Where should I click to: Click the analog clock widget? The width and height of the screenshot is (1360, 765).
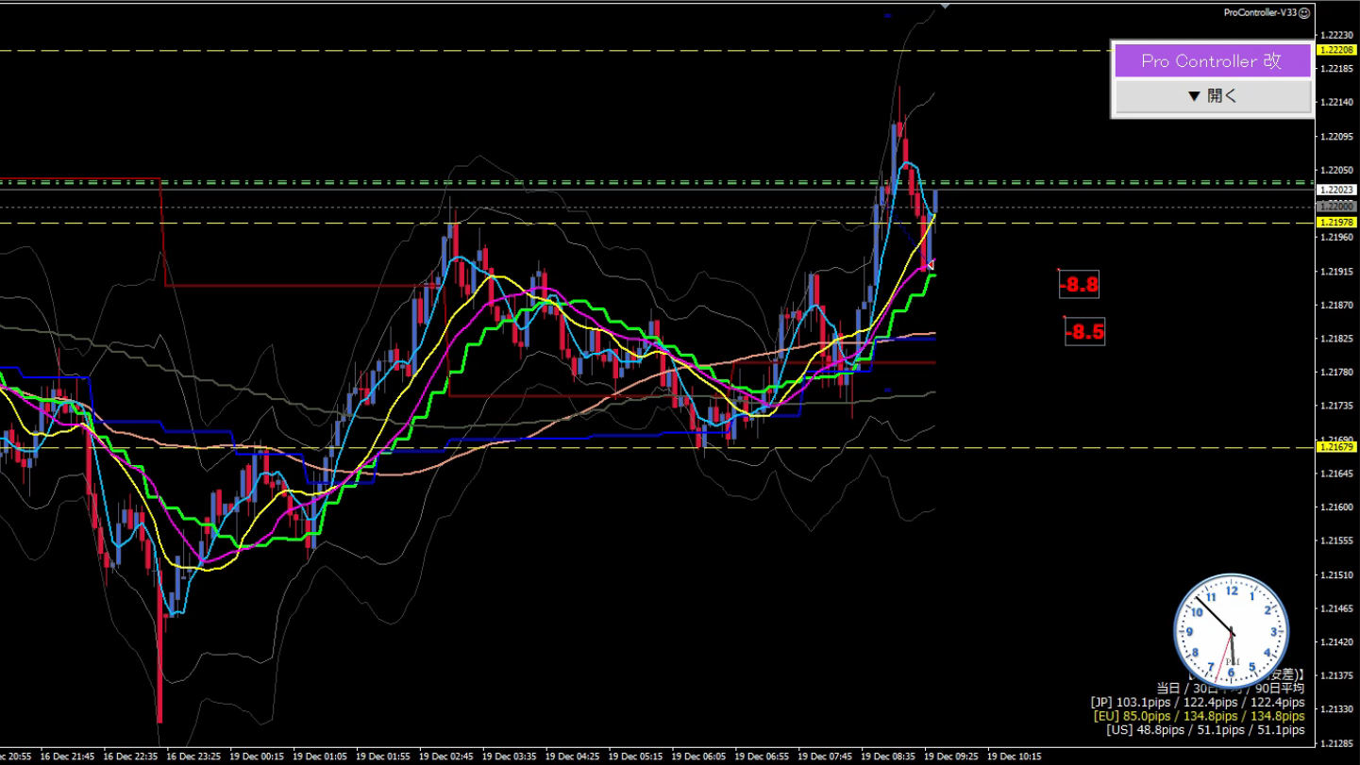click(1232, 630)
